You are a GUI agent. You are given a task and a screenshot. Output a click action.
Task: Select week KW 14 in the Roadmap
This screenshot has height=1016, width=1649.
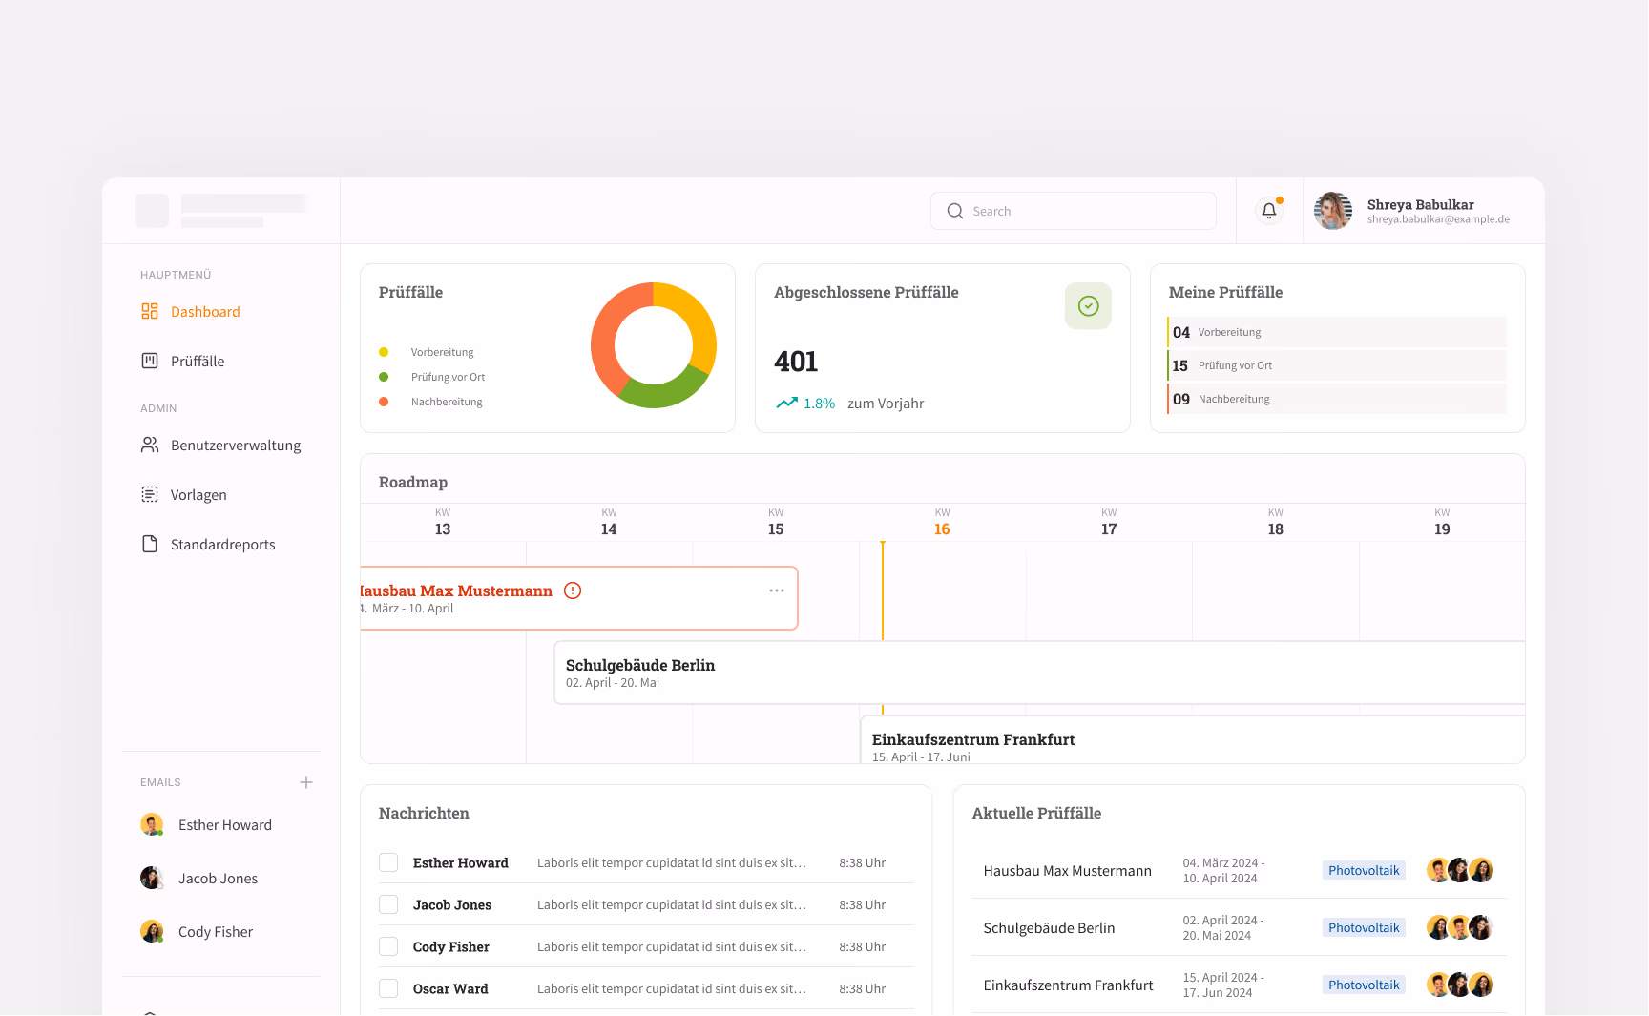click(609, 522)
